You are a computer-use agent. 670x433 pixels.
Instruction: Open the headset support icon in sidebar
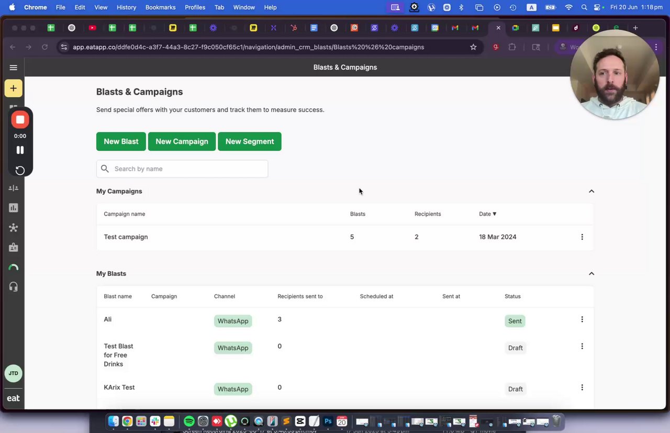click(14, 286)
